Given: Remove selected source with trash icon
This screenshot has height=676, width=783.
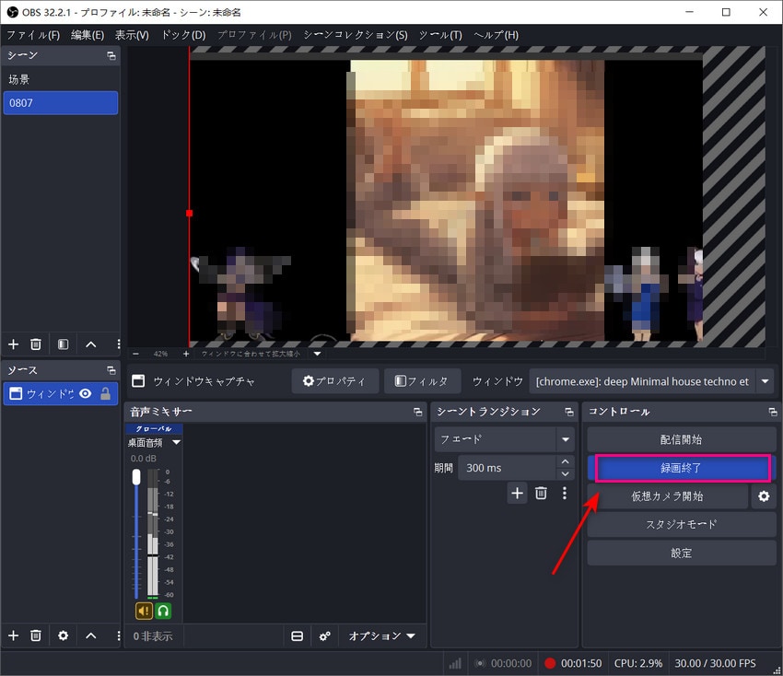Looking at the screenshot, I should click(36, 635).
